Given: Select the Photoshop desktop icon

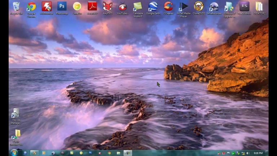Looking at the screenshot, I should click(x=62, y=8).
